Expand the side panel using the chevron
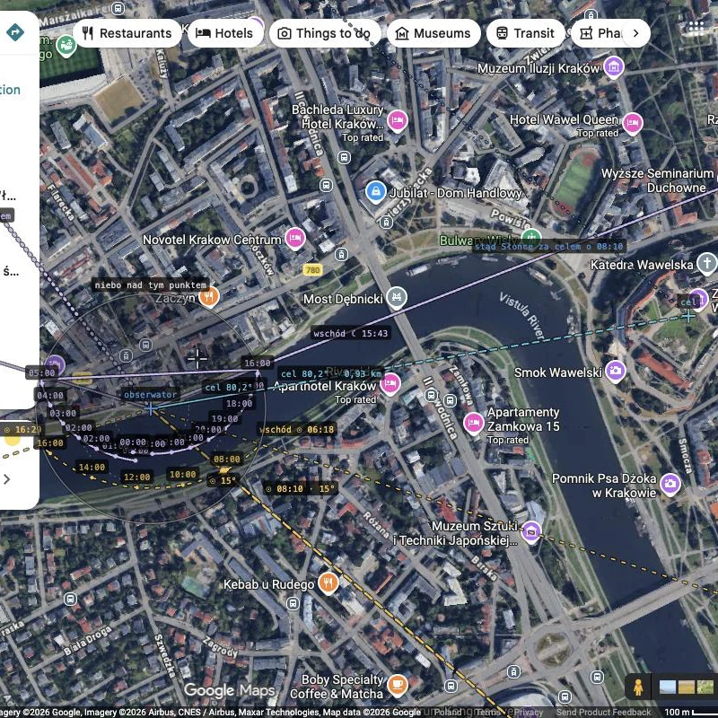Viewport: 718px width, 718px height. click(7, 479)
